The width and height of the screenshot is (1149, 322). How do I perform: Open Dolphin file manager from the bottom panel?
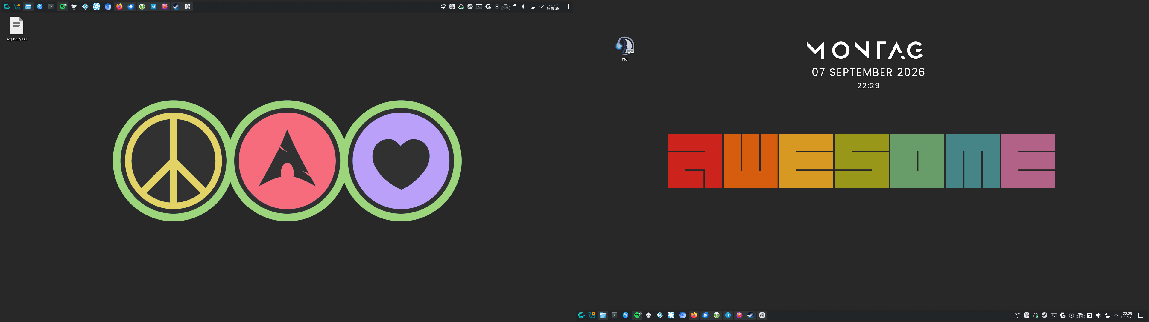[x=603, y=315]
